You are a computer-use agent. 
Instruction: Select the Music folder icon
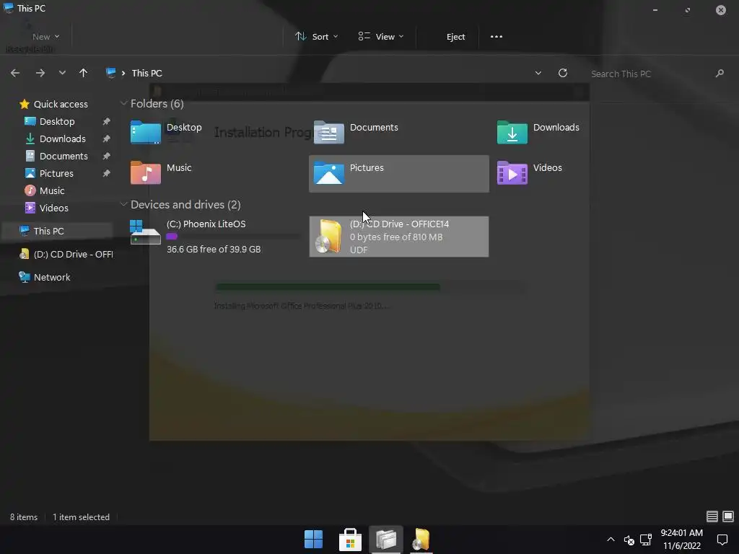click(x=145, y=172)
